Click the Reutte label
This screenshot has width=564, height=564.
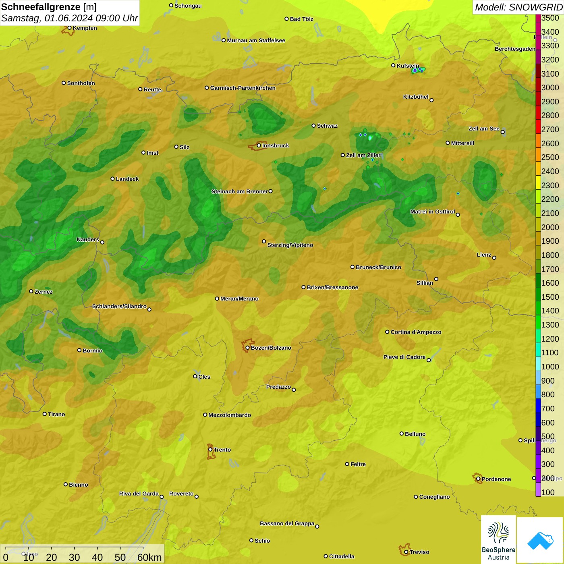coord(152,89)
